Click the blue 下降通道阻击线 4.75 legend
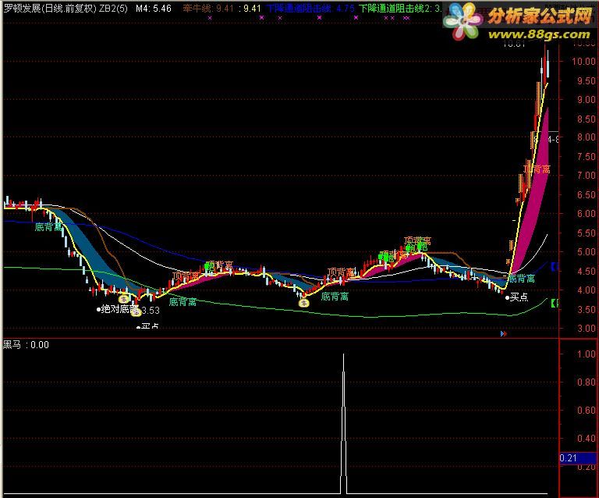The image size is (599, 498). point(310,9)
